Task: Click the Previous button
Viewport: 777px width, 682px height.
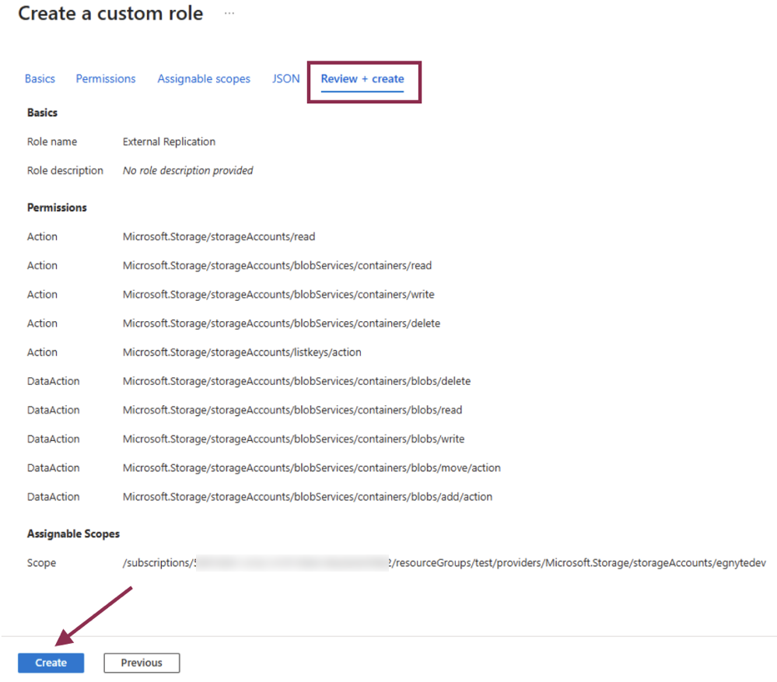Action: [x=141, y=663]
